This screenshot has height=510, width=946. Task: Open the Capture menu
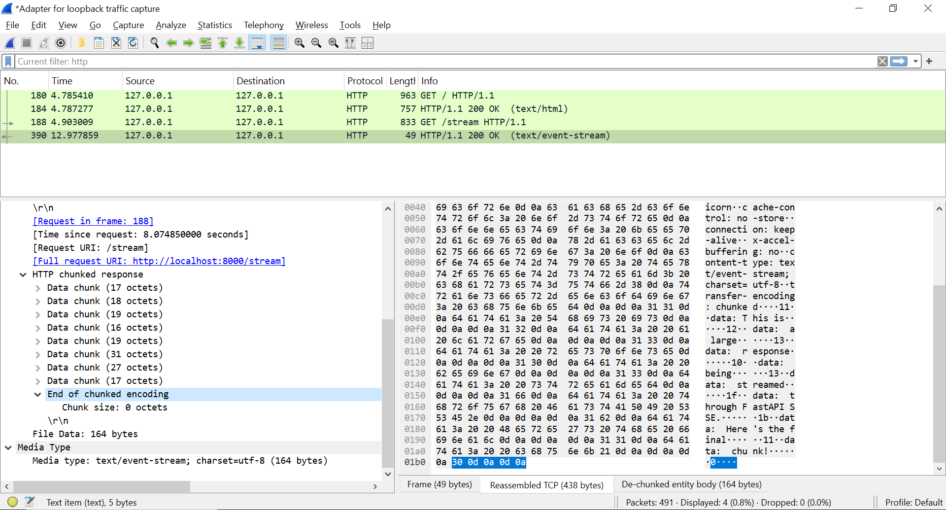coord(128,25)
